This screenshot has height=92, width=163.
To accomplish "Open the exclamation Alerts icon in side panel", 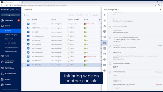I will [105, 59].
